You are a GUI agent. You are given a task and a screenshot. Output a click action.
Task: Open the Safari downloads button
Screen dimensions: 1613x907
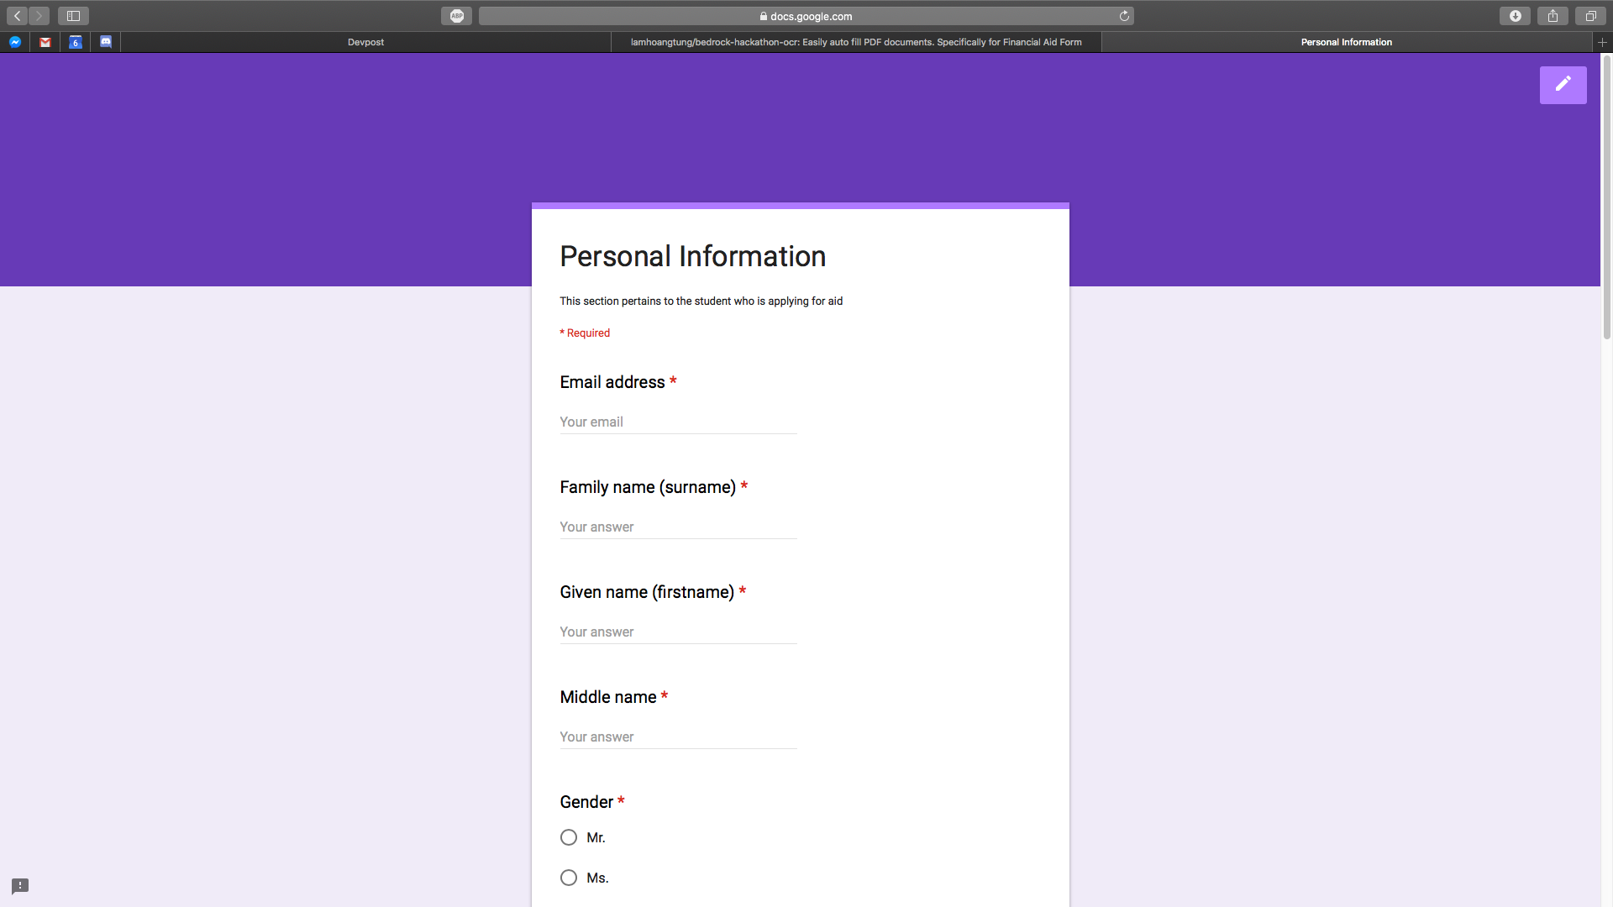(1515, 16)
